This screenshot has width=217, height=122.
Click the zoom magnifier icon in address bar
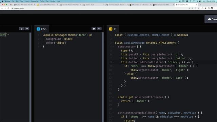point(192,8)
